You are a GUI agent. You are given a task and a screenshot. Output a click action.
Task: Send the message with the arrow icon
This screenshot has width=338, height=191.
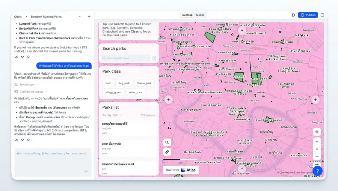(86, 171)
